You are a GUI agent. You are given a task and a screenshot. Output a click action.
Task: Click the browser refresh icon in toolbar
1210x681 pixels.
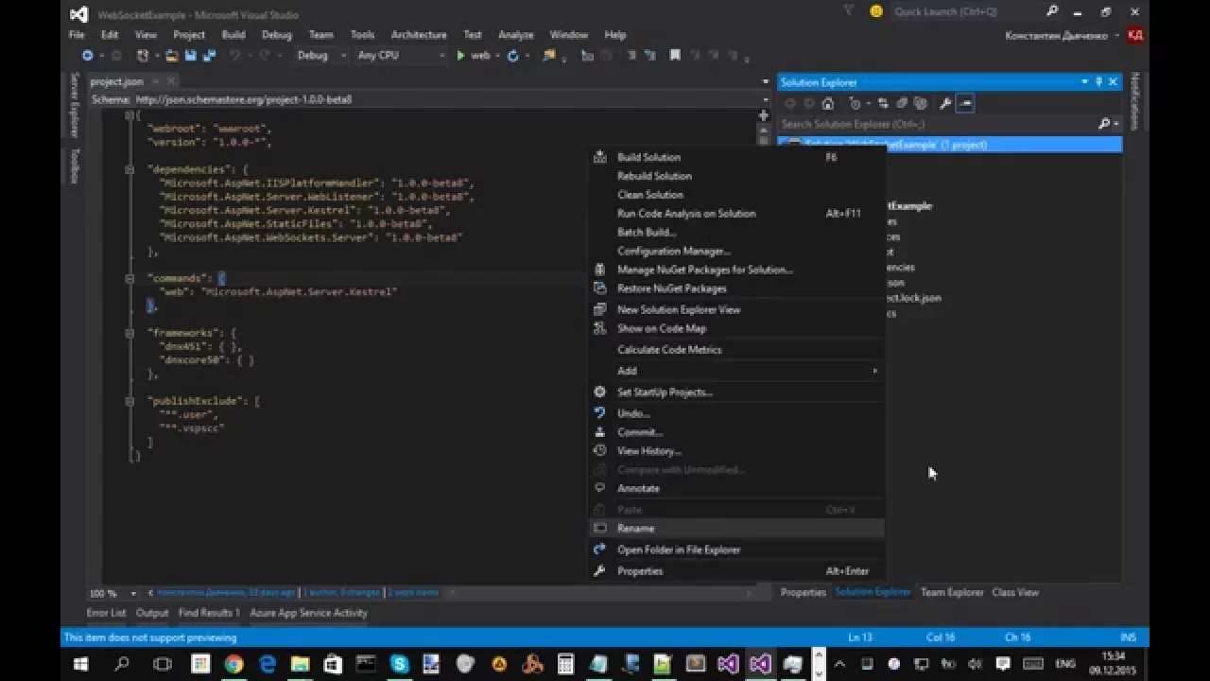(513, 56)
